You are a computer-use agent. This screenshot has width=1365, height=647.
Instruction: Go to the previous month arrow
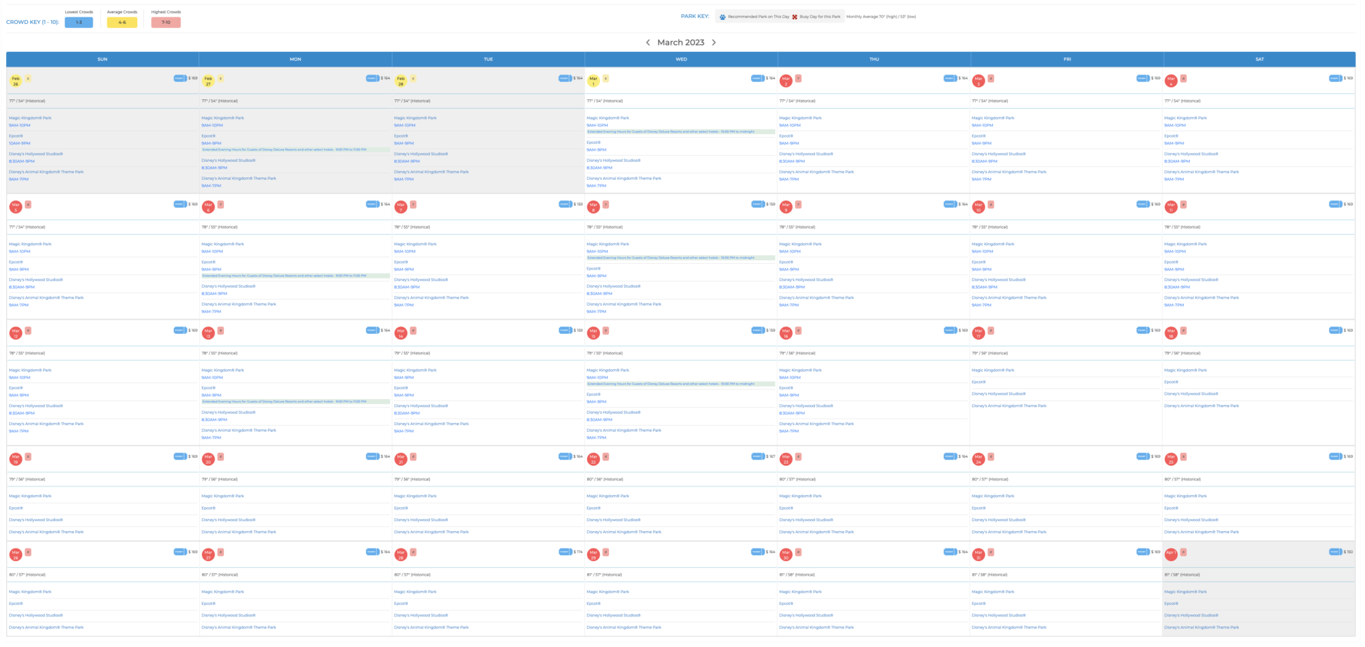648,42
